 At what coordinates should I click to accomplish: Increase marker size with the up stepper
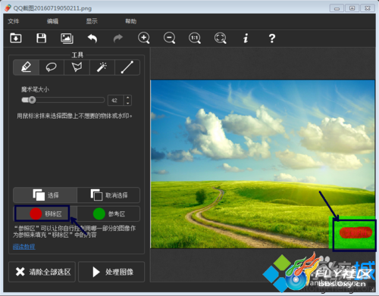(127, 98)
